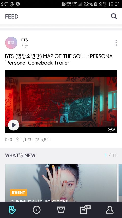Screen dimensions: 122x218
Task: Tap the play count icon
Action: coord(7,140)
